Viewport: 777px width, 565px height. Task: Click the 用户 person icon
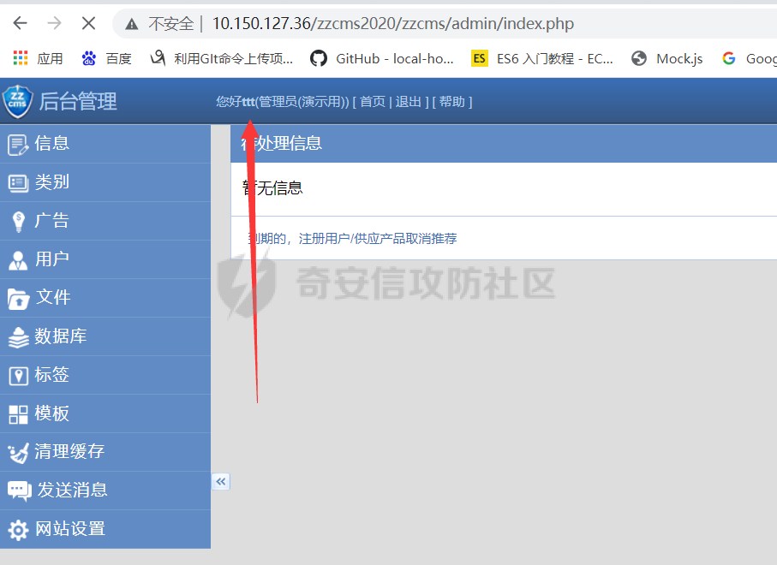click(18, 260)
